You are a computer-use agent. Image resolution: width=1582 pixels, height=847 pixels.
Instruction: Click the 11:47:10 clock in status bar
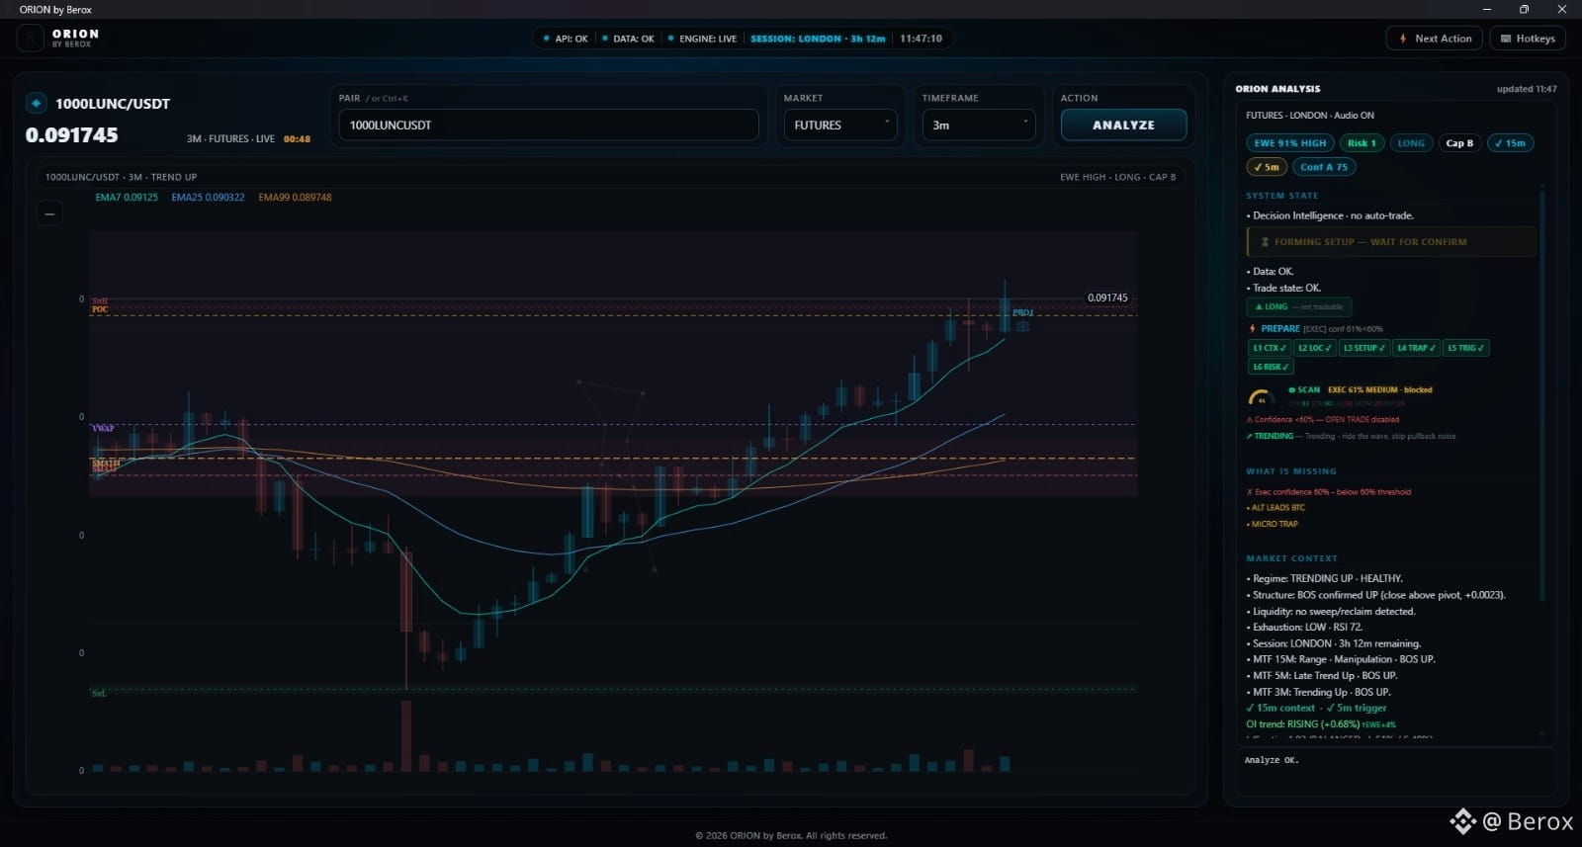[921, 39]
